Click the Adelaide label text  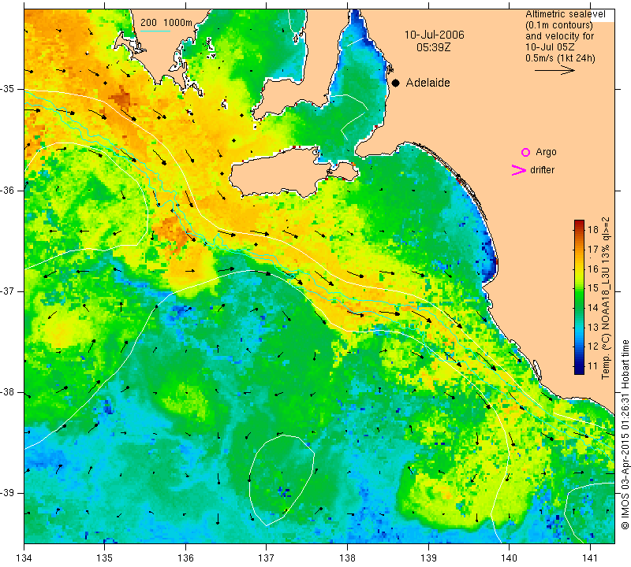428,83
